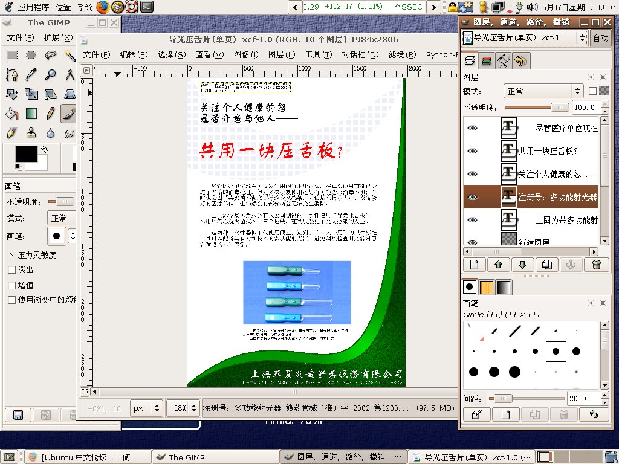Switch to the Channels tab
The width and height of the screenshot is (619, 464).
(x=487, y=61)
